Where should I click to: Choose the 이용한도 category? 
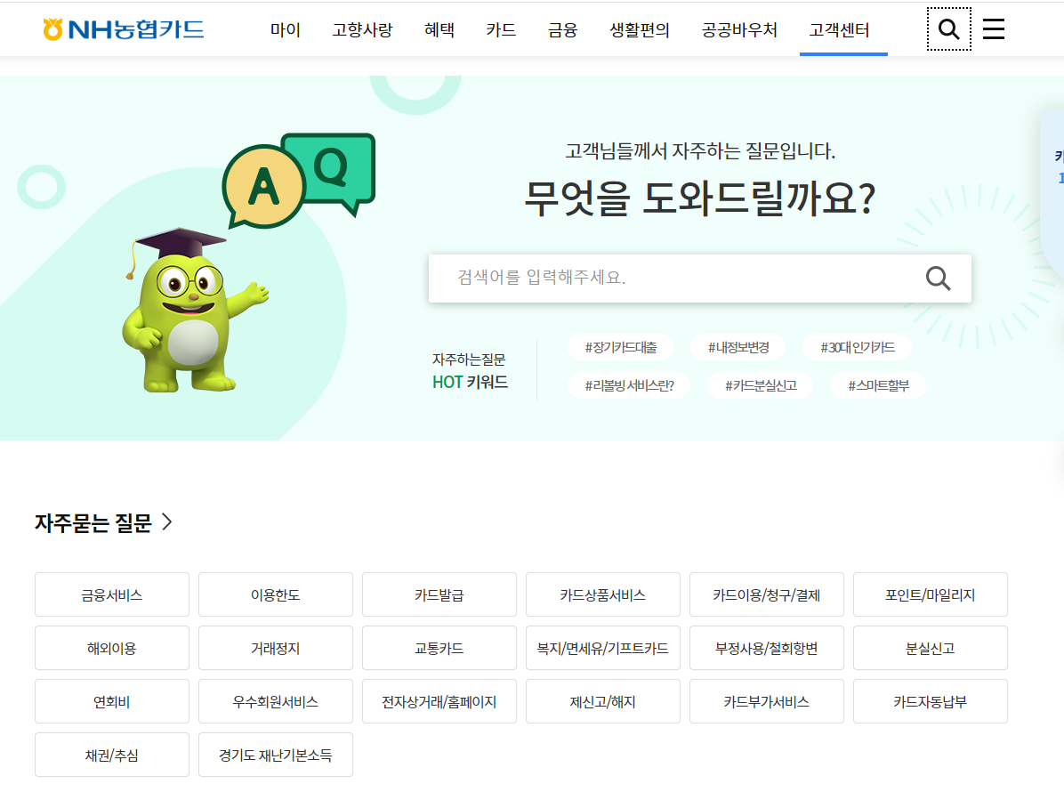[x=276, y=594]
